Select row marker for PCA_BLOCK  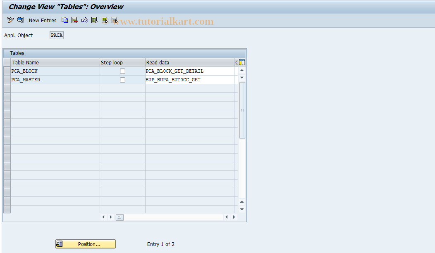7,71
